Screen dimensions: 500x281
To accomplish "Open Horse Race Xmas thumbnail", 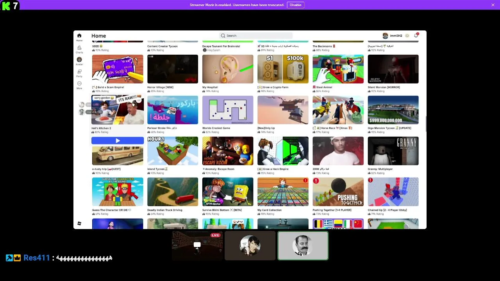I will tap(338, 110).
